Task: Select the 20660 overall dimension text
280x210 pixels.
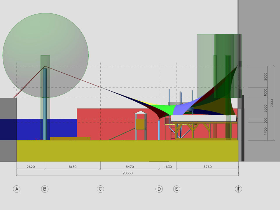Action: [127, 173]
